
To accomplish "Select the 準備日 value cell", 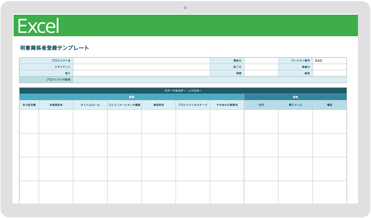I will pos(330,67).
